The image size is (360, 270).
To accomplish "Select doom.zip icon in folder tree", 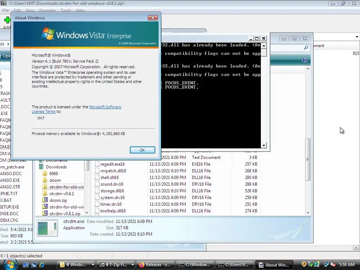I will point(45,200).
